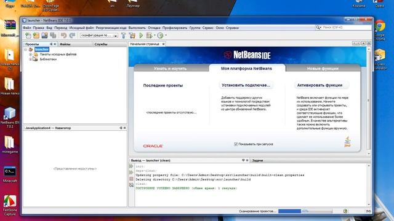Minimize the Вывод output panel
394x221 pixels.
[243, 160]
